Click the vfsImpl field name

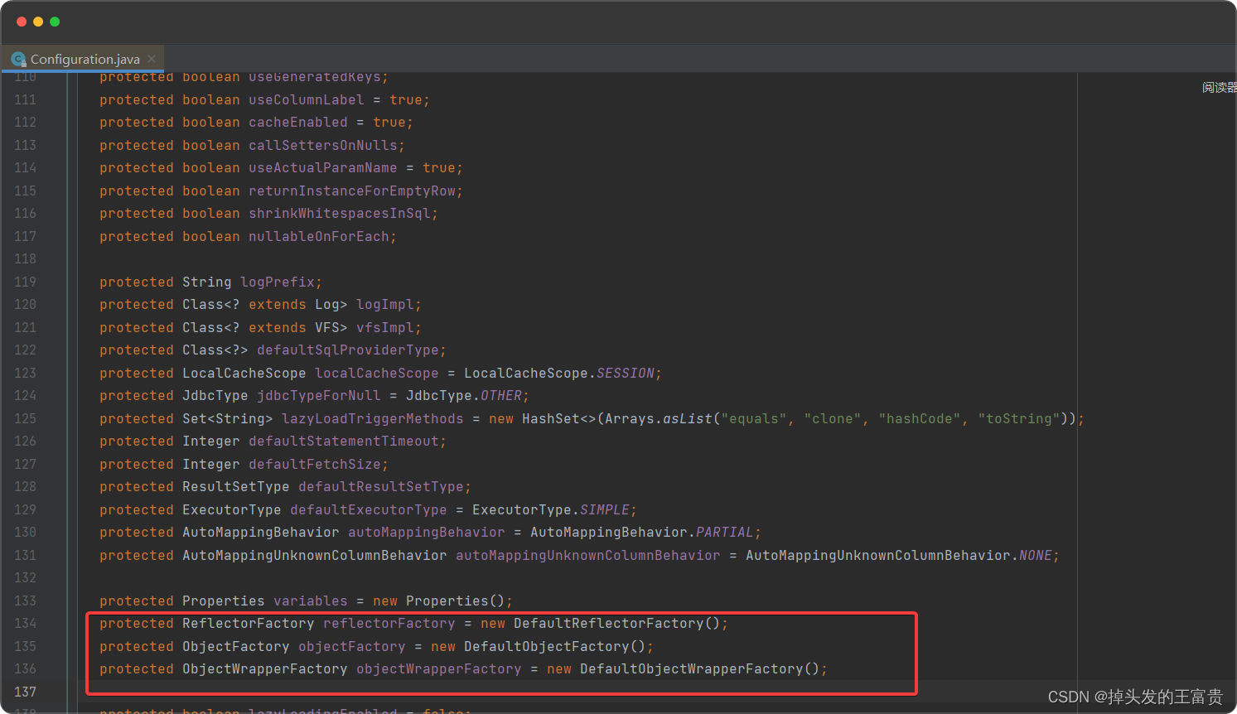(385, 327)
